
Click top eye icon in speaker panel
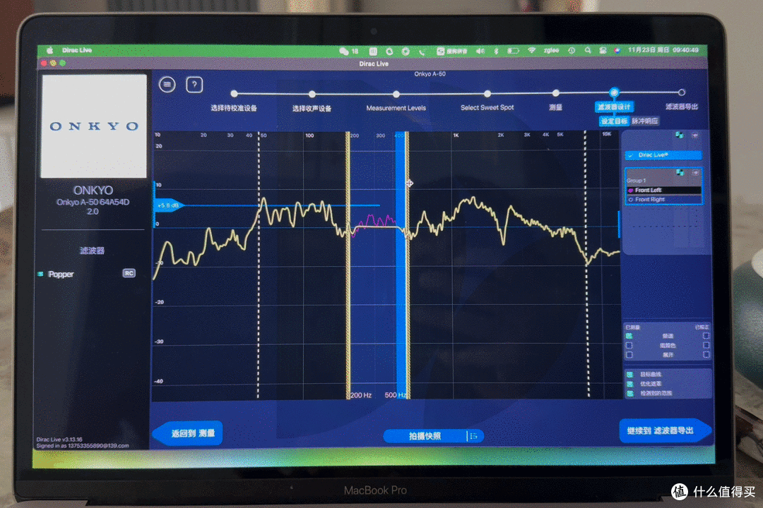[x=695, y=135]
